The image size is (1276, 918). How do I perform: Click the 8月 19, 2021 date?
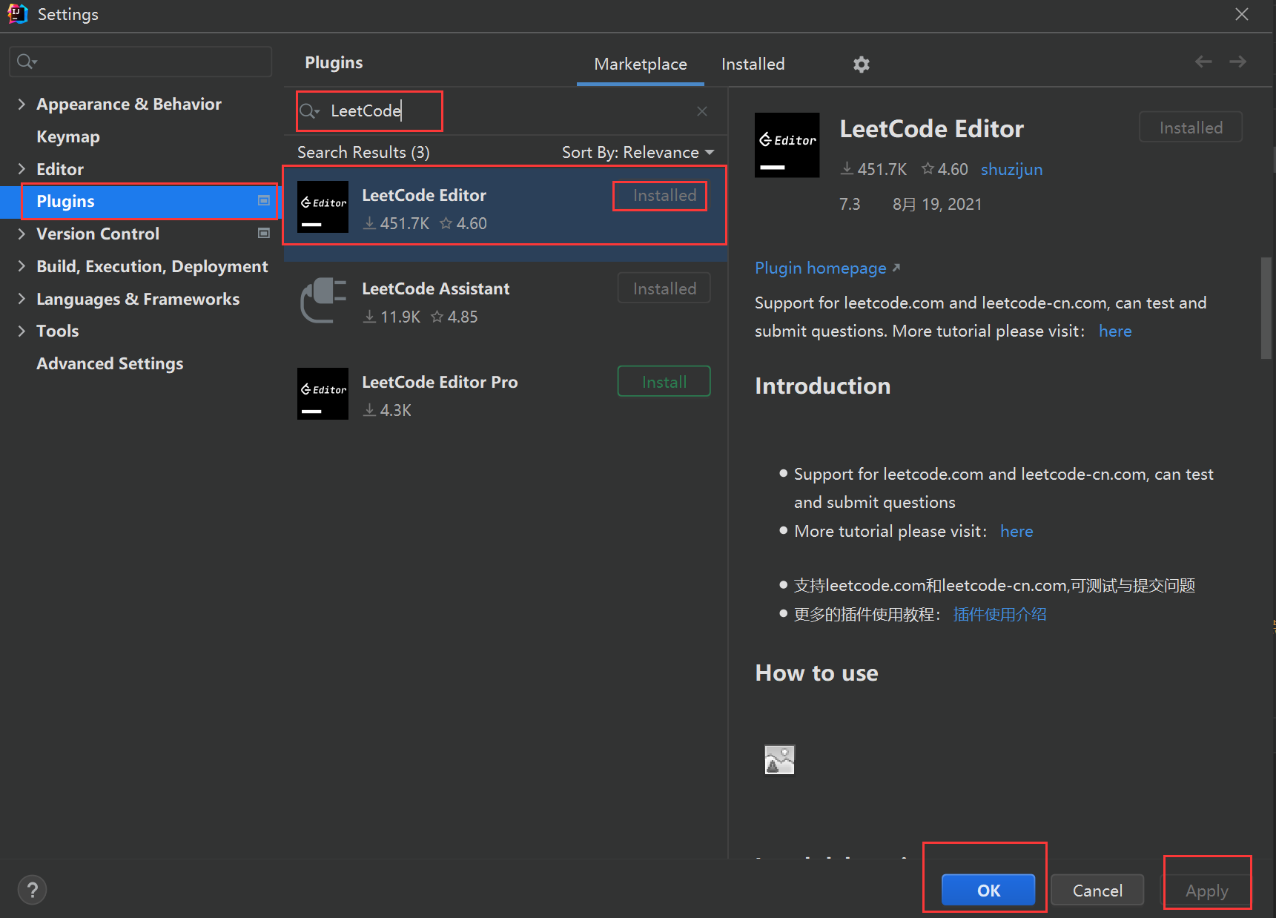pos(937,205)
